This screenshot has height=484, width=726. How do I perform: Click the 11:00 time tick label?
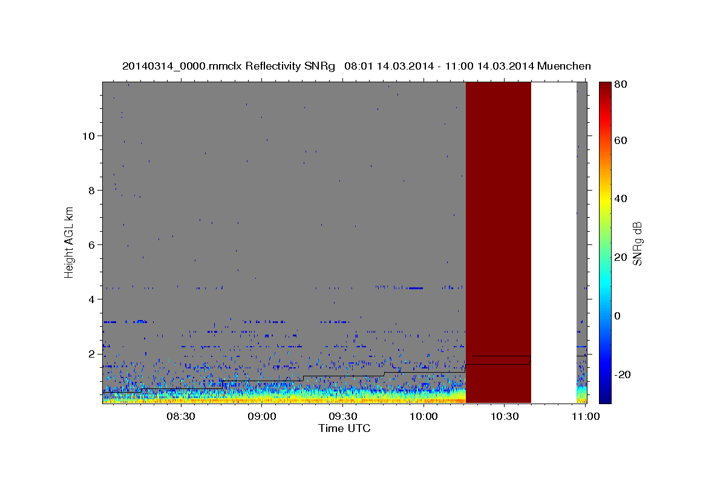click(x=586, y=417)
